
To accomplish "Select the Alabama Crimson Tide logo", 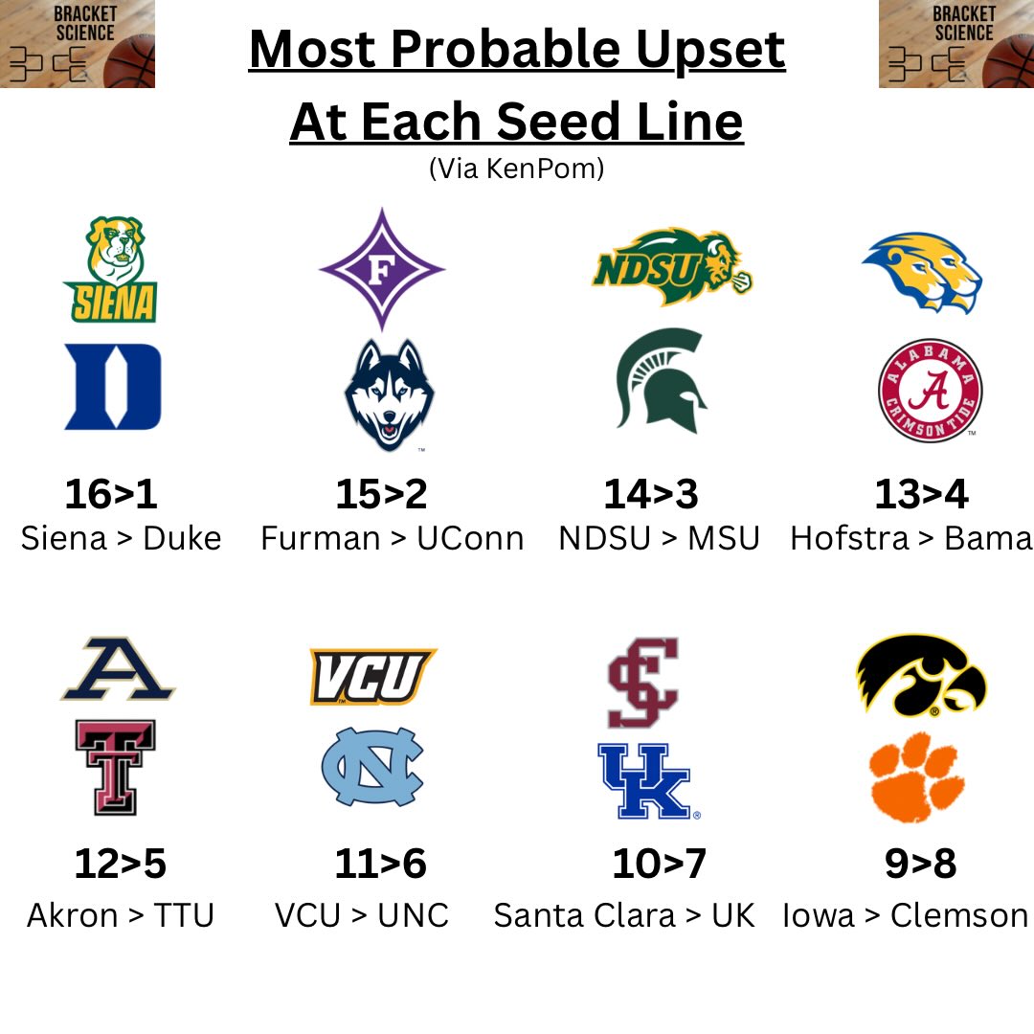I will (931, 390).
